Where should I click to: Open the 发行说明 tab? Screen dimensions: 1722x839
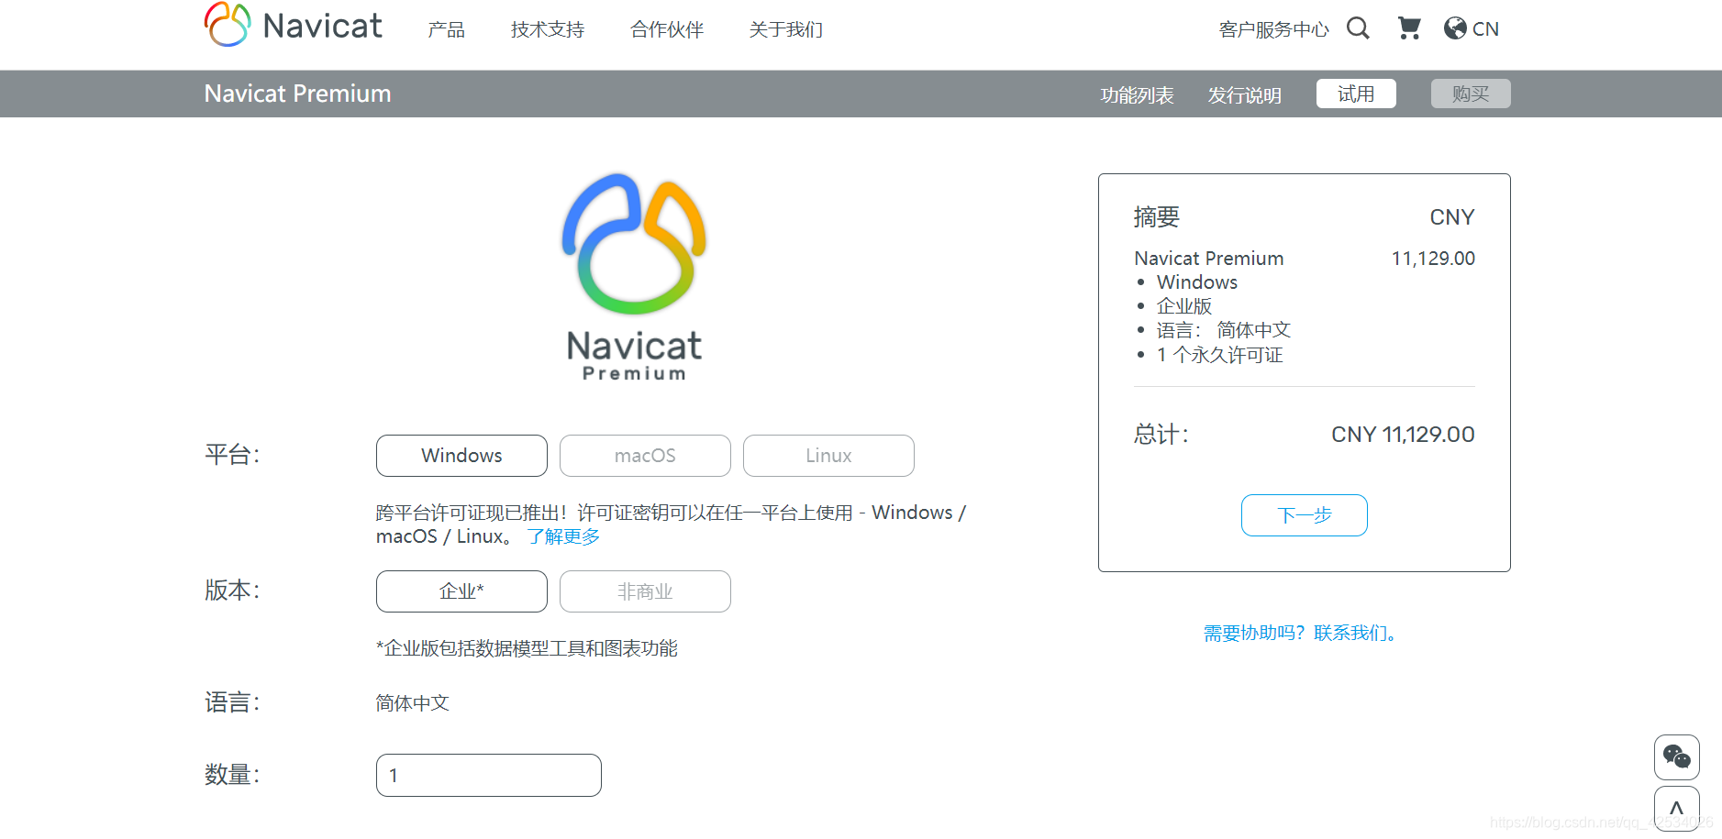click(1244, 94)
